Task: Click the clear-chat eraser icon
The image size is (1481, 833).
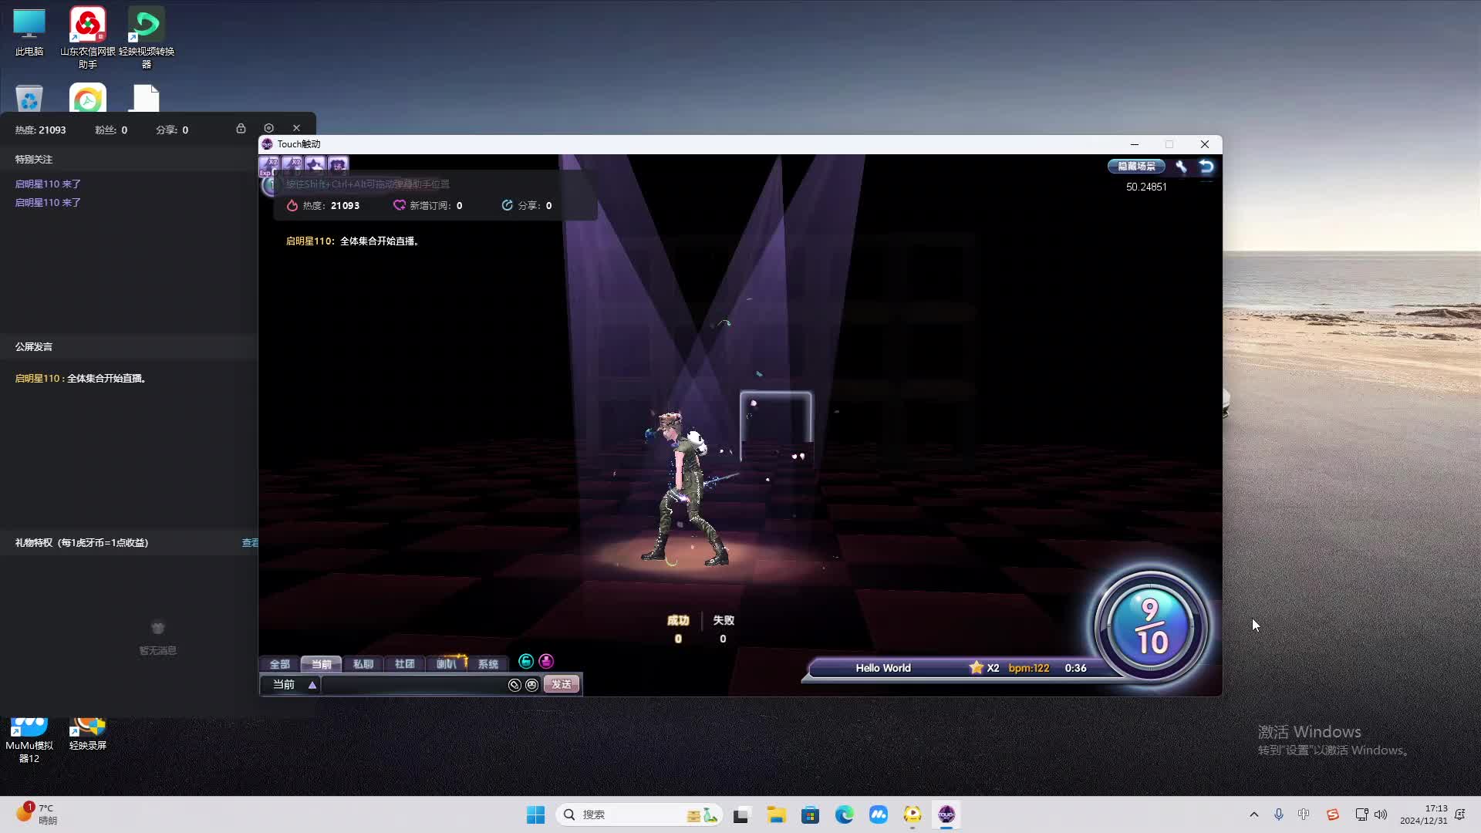Action: [514, 685]
